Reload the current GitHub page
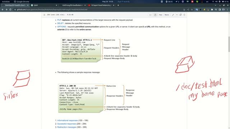This screenshot has height=129, width=230. click(10, 10)
